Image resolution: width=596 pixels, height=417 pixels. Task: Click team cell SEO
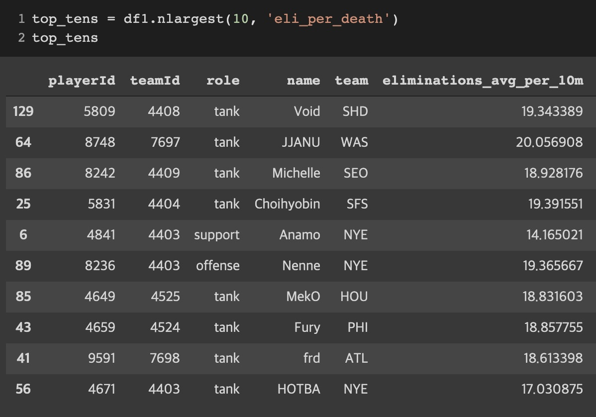tap(356, 173)
